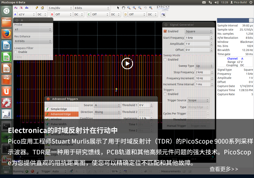Click the zoom in magnifier icon

[x=134, y=8]
